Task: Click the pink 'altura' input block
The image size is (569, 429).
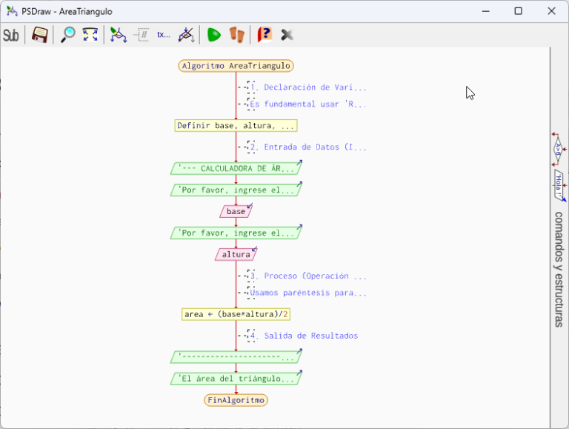Action: coord(236,255)
